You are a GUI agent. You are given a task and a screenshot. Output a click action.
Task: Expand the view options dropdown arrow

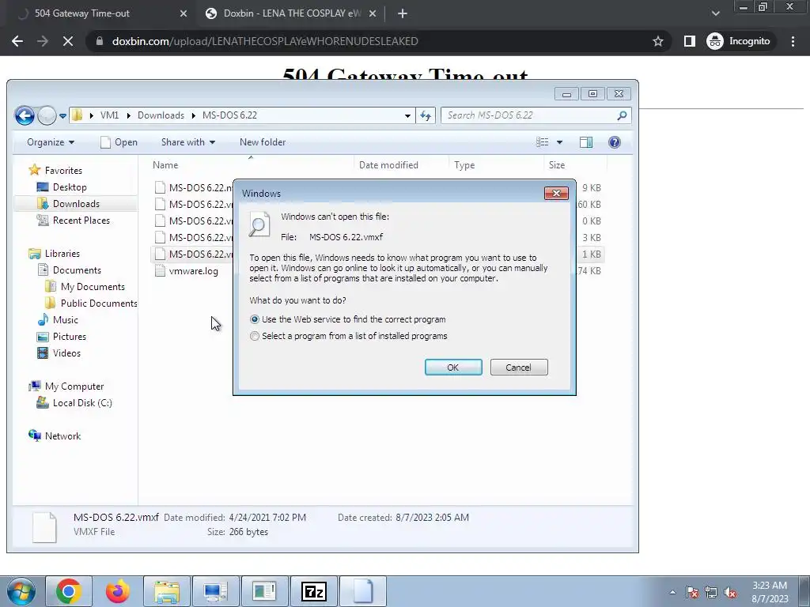(559, 142)
